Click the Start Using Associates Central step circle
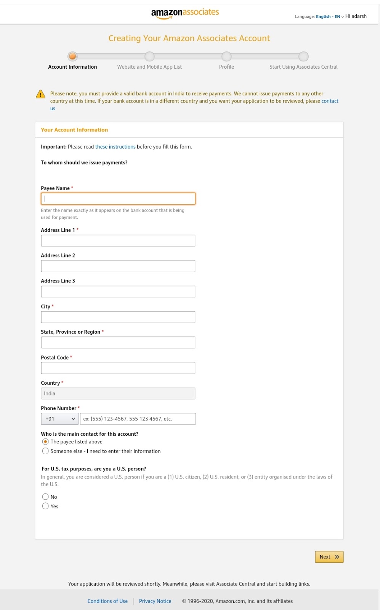Image resolution: width=380 pixels, height=610 pixels. (303, 56)
